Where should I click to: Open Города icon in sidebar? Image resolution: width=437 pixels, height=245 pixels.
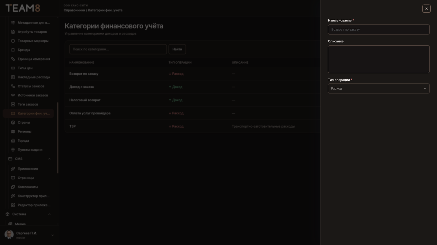point(13,141)
